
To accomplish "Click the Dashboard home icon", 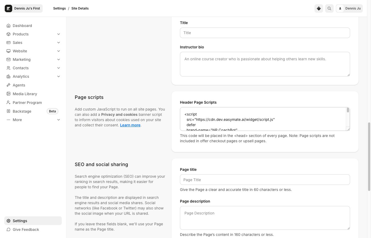I will pos(8,26).
